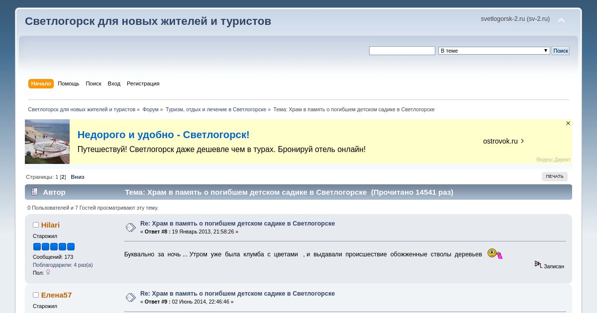Click the beach thumbnail in the ad
Image resolution: width=597 pixels, height=313 pixels.
pos(47,142)
